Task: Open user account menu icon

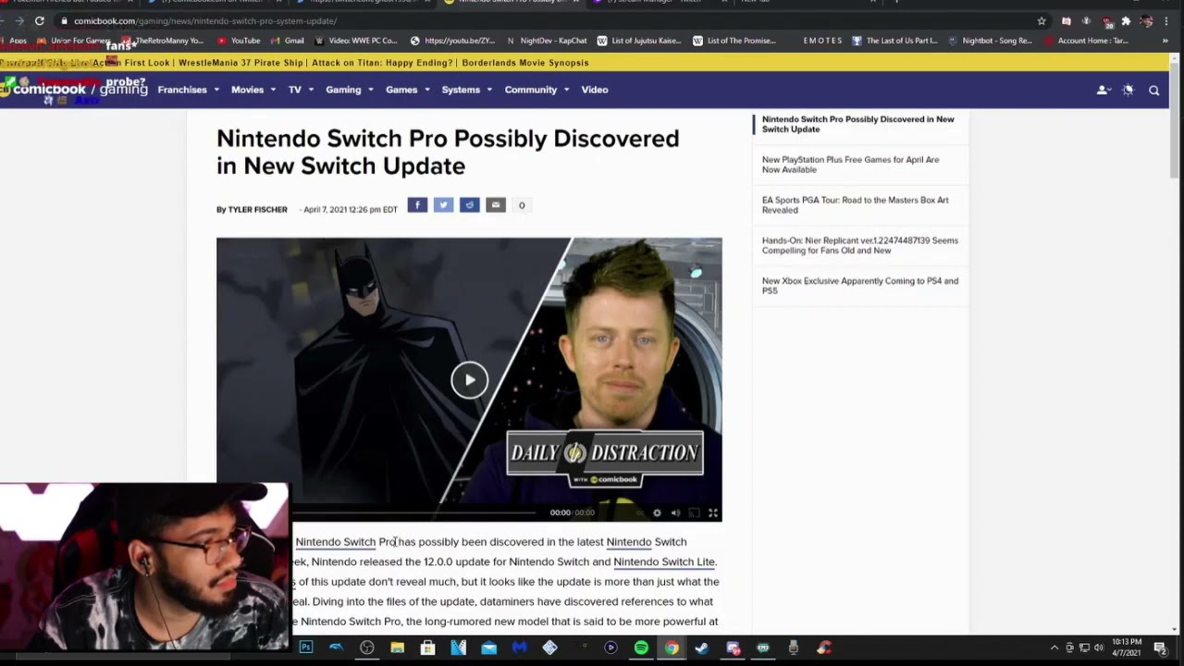Action: click(1103, 90)
